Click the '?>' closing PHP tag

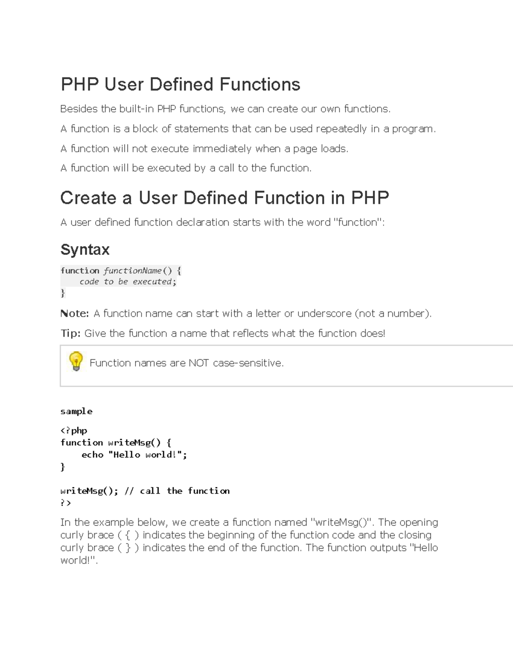tap(65, 503)
